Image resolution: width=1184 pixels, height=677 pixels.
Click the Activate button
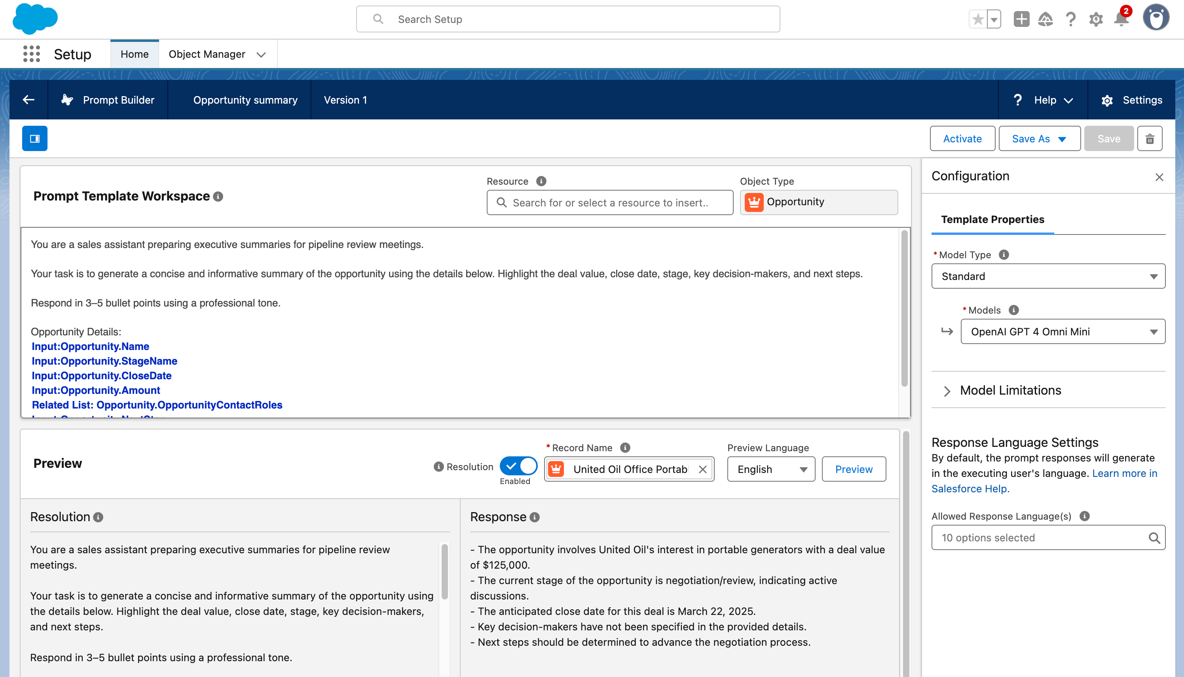[962, 138]
